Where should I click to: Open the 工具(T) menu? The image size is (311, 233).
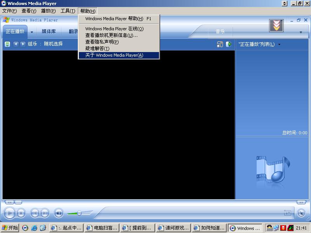coord(68,11)
